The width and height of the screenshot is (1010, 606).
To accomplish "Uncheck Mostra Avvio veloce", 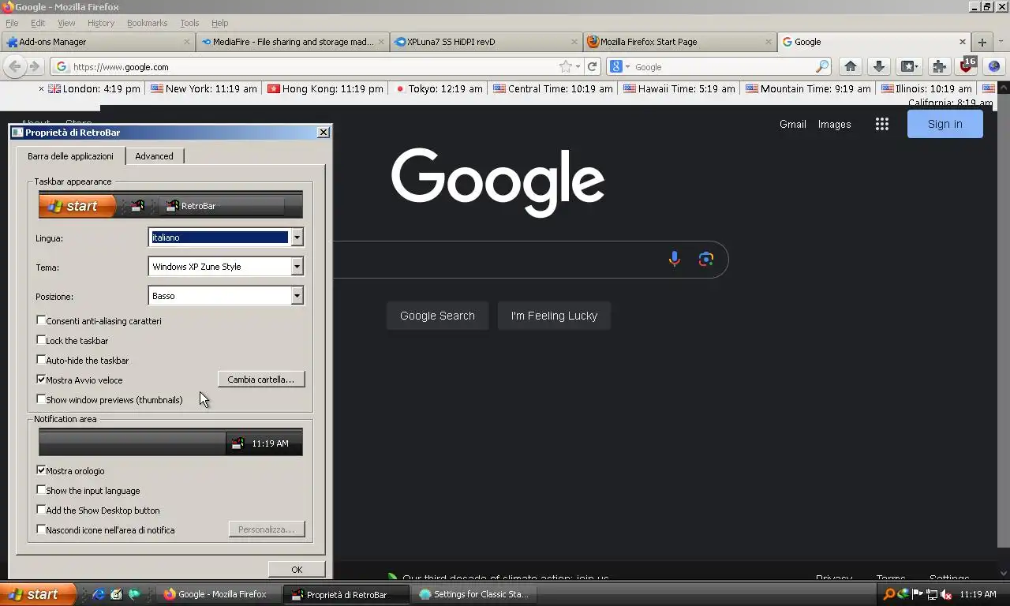I will point(41,380).
